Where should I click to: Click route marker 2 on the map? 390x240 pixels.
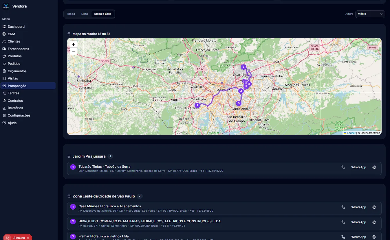[x=241, y=91]
